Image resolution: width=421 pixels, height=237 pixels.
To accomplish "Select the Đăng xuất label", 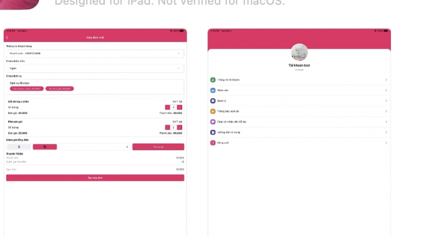I will 223,143.
